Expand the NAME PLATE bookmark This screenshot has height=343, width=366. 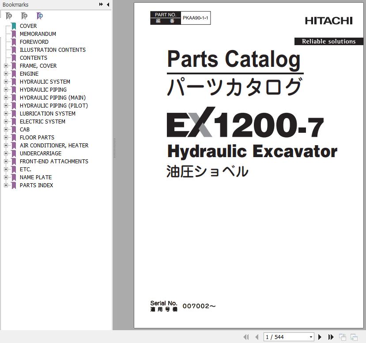[x=6, y=177]
